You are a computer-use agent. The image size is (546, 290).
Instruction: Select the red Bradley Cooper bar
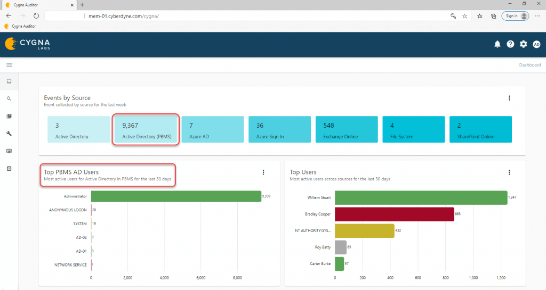click(394, 214)
